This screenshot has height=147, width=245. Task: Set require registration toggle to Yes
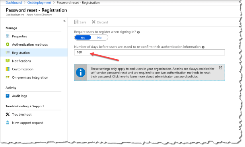83,38
